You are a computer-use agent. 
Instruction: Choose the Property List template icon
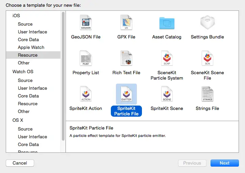coord(86,58)
